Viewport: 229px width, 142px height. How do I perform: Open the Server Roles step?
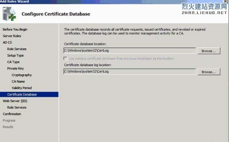[12, 36]
